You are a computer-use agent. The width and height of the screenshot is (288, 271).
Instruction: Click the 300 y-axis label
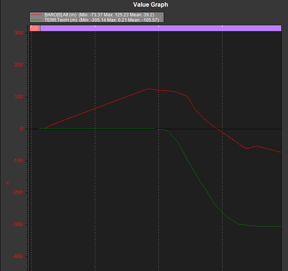(19, 33)
